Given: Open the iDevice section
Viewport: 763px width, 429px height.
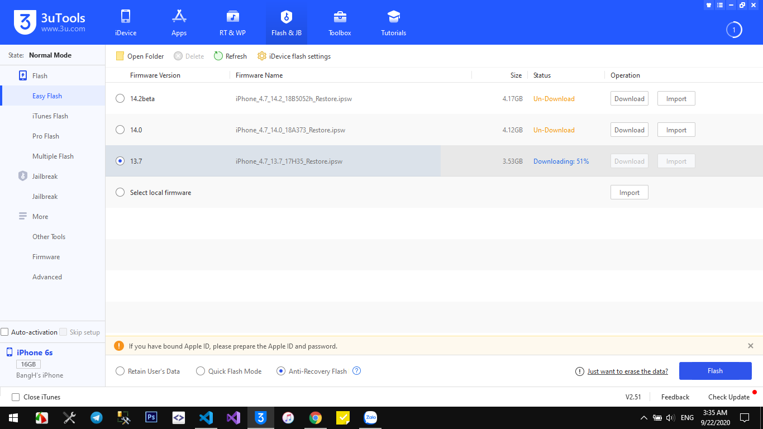Looking at the screenshot, I should pyautogui.click(x=126, y=23).
